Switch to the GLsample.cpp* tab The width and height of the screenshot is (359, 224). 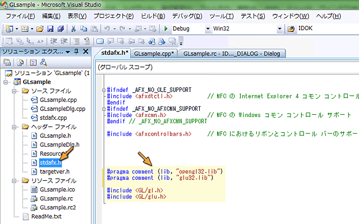[x=154, y=54]
